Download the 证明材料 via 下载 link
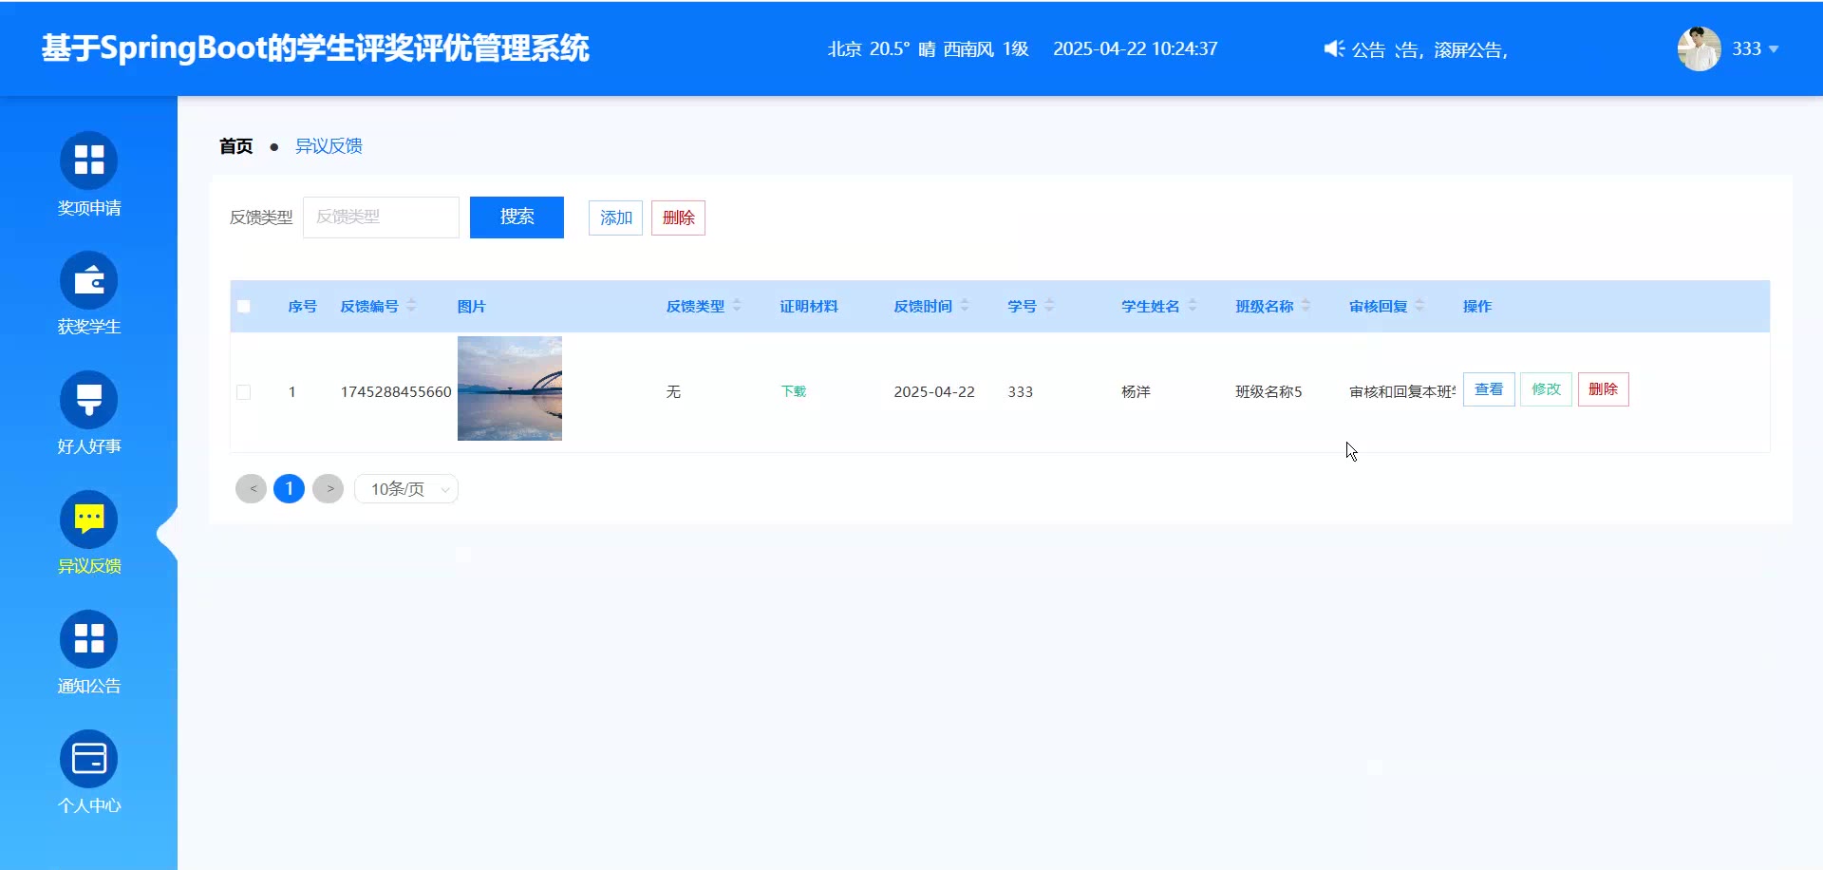 793,391
